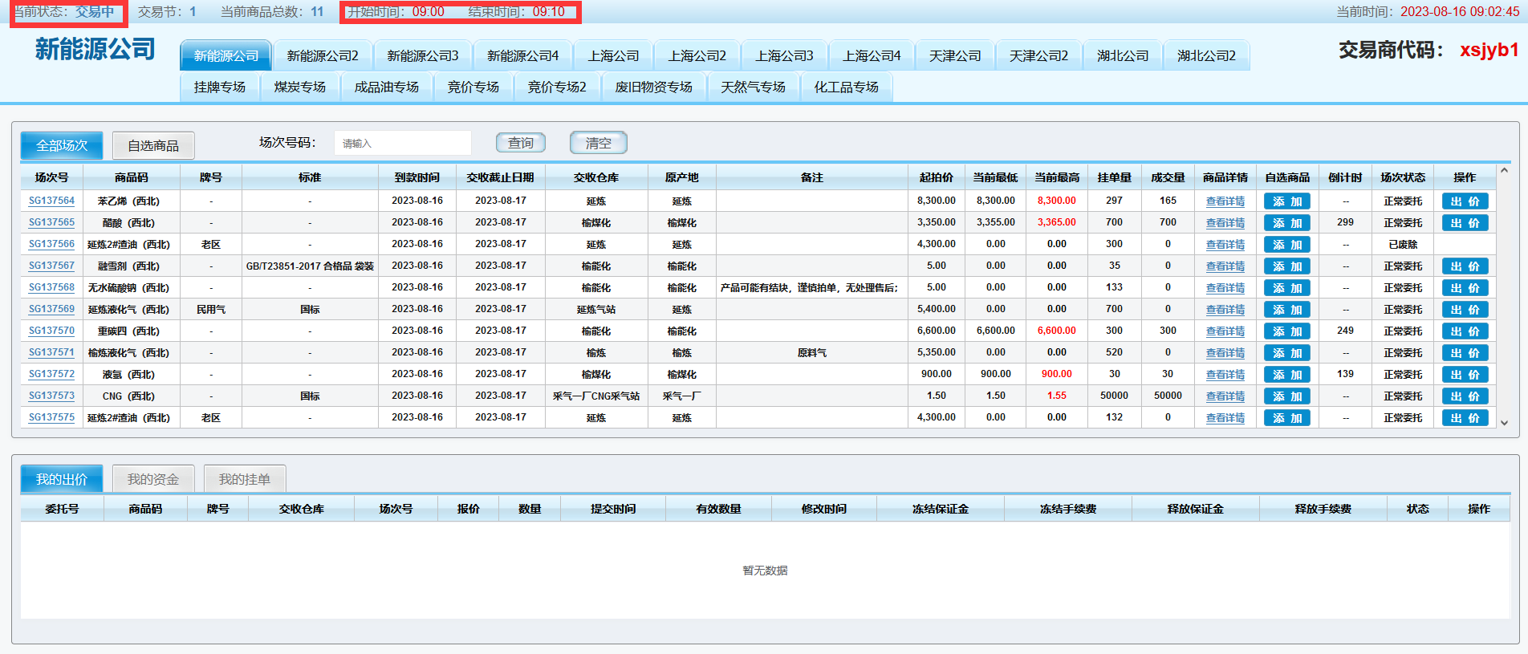
Task: View 查看详情 for SG137572 液氨
Action: click(x=1225, y=375)
